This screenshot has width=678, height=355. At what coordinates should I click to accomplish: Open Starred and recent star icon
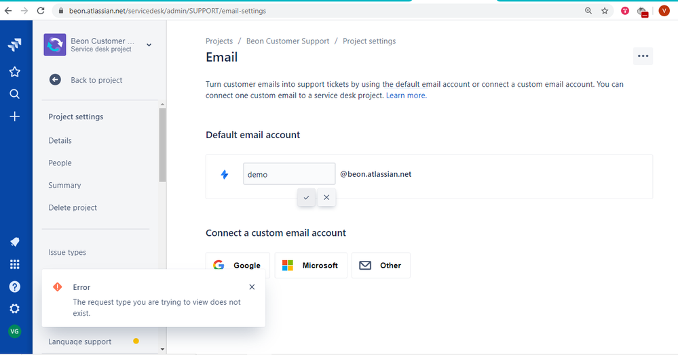15,72
